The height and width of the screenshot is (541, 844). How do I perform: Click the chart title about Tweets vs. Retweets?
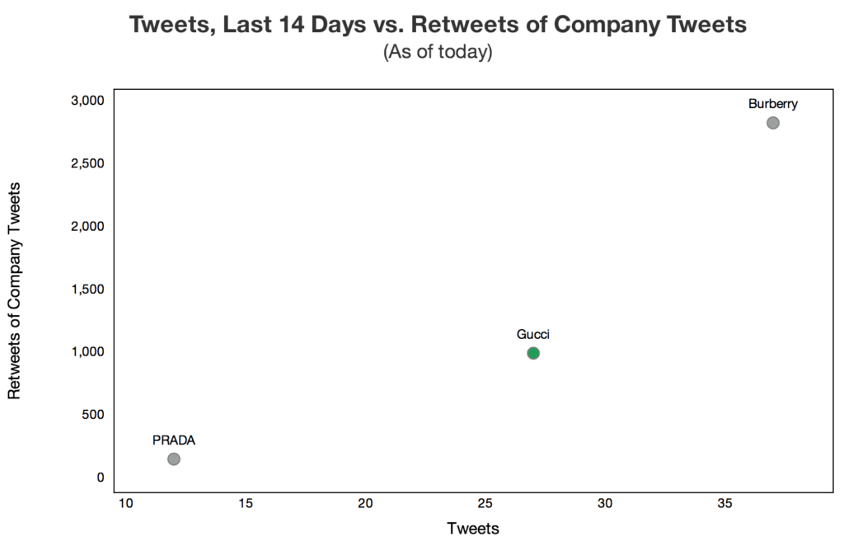[438, 25]
